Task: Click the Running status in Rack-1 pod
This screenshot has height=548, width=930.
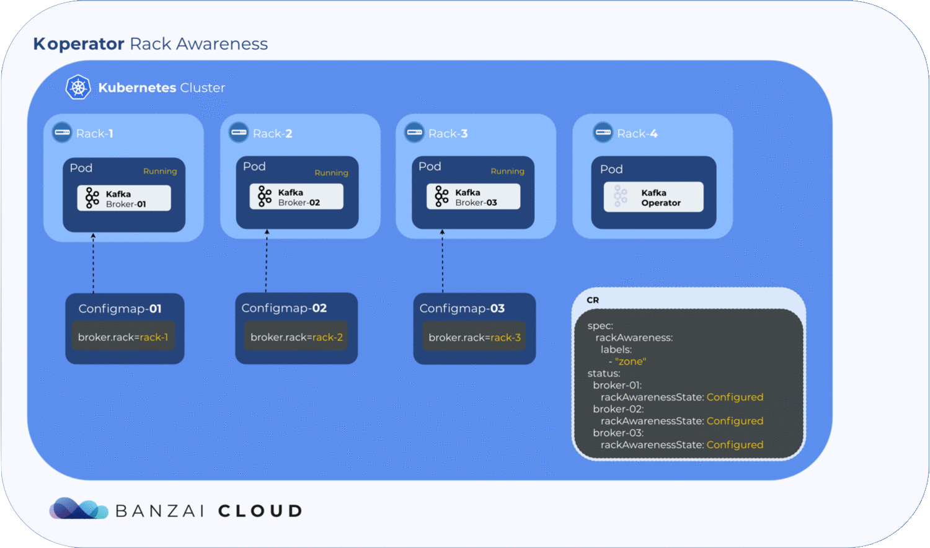Action: (x=160, y=171)
